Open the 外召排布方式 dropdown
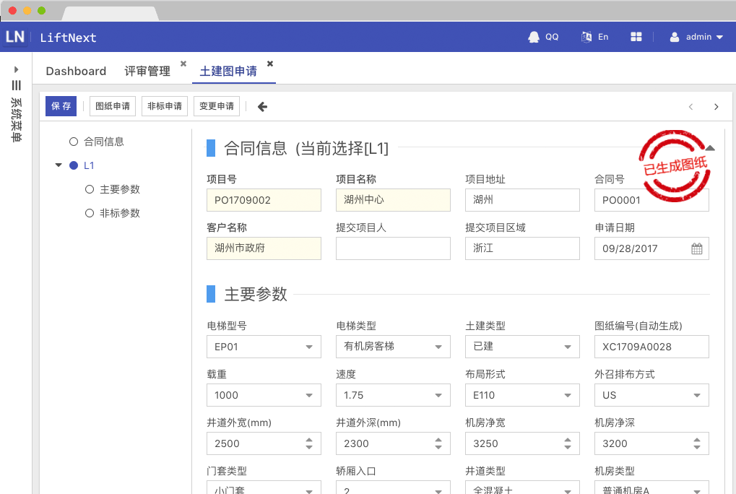Image resolution: width=736 pixels, height=494 pixels. point(652,395)
